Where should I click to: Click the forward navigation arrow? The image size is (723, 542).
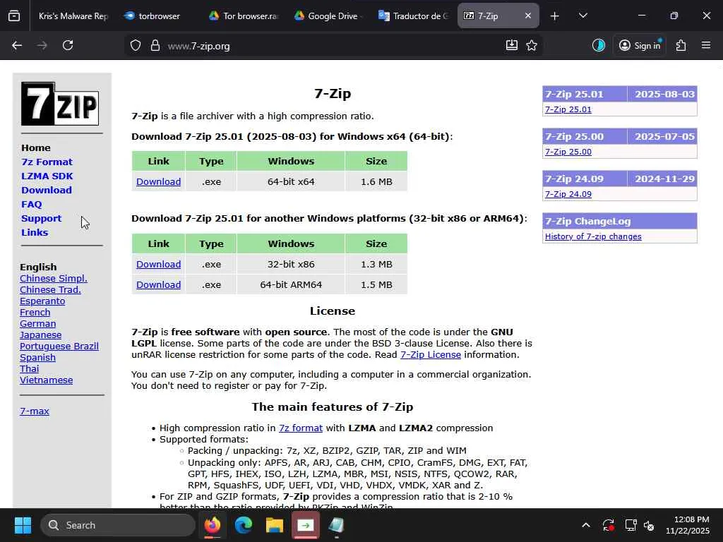pos(42,45)
